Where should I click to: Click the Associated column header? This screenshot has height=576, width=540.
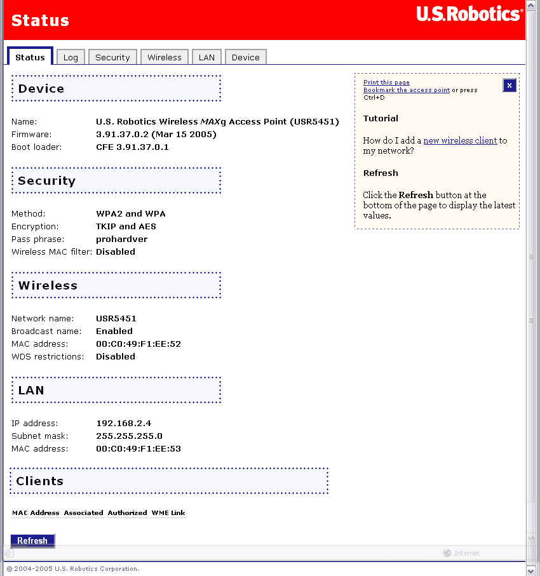click(83, 513)
